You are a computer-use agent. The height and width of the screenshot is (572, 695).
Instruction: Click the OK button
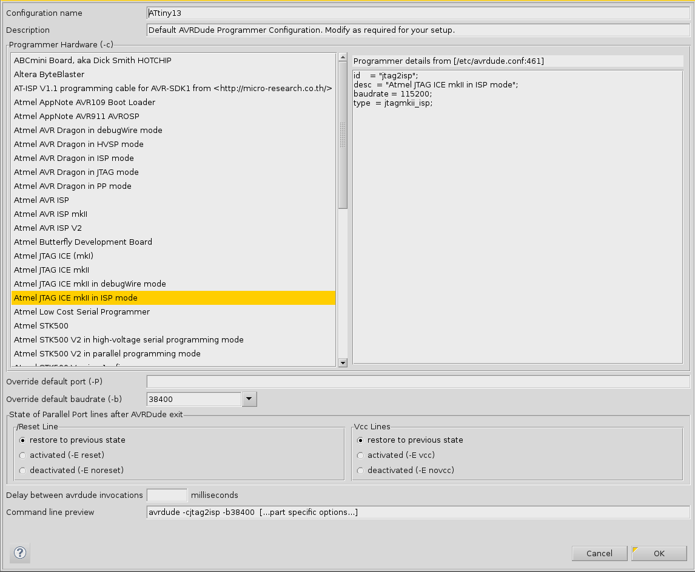[x=659, y=553]
